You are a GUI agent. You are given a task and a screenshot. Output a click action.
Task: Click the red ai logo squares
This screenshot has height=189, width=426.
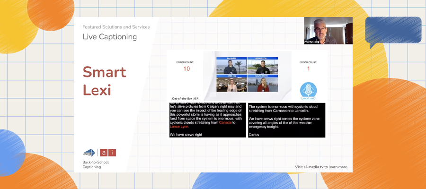[x=108, y=152]
